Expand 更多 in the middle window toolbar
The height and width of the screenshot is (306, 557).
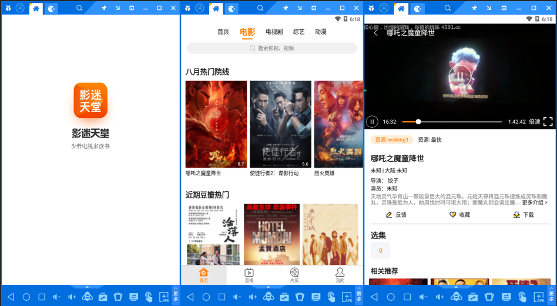(x=359, y=295)
